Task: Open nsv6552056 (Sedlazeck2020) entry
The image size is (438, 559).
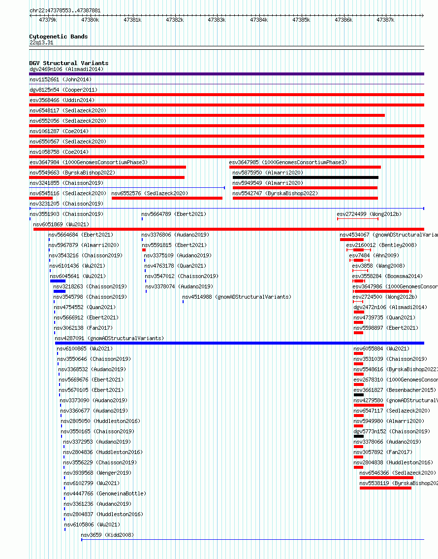Action: click(68, 121)
